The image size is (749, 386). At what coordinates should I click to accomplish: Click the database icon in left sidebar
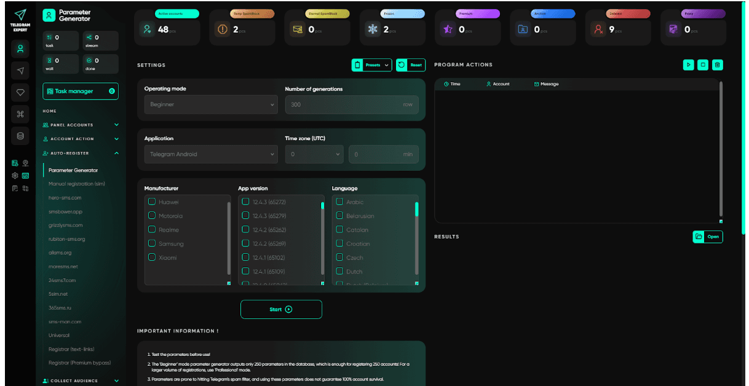(20, 136)
